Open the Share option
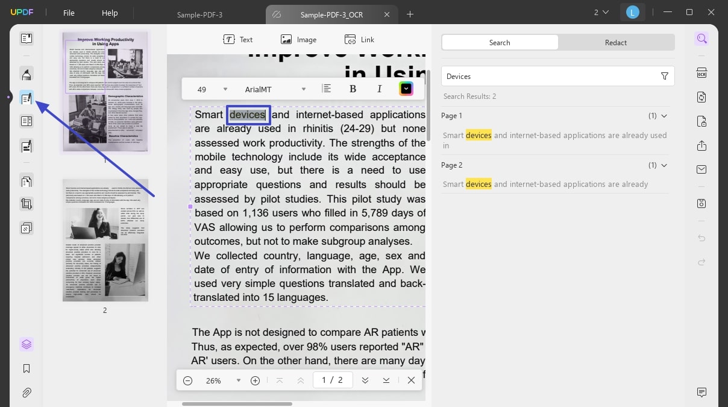 click(701, 145)
